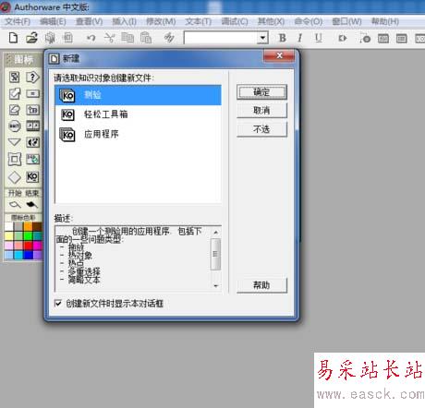This screenshot has height=408, width=425.
Task: Select the highlighted first knowledge object entry
Action: [x=138, y=95]
